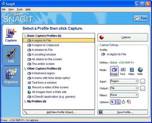The width and height of the screenshot is (152, 123).
Task: Open the Output File dropdown
Action: 124,88
